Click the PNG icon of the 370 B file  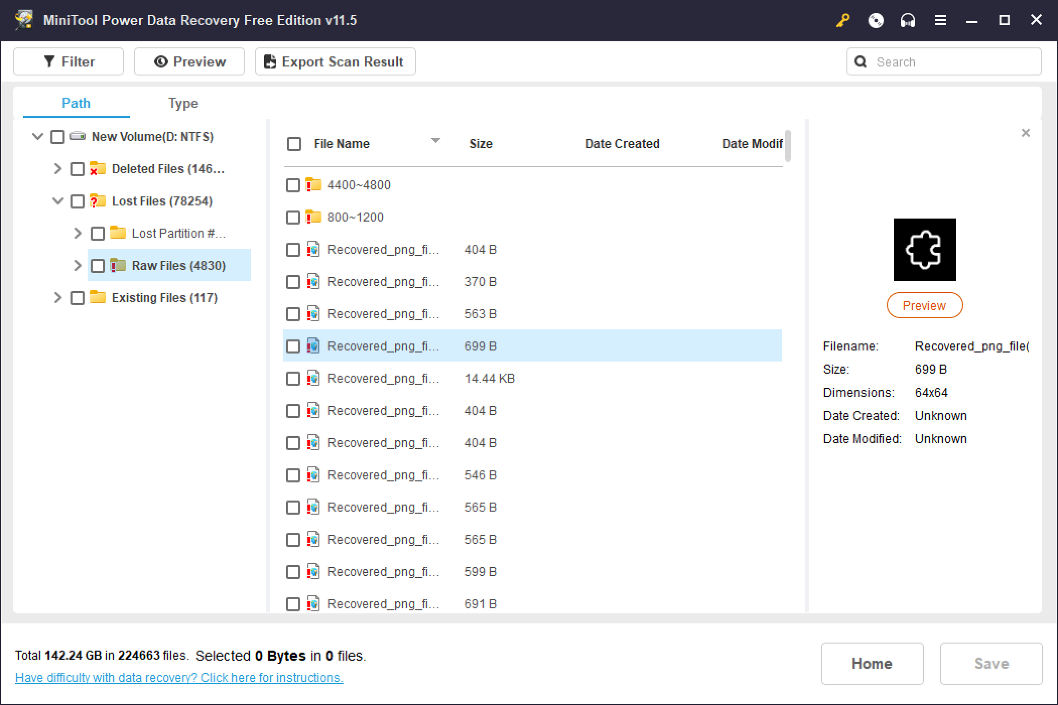[313, 281]
